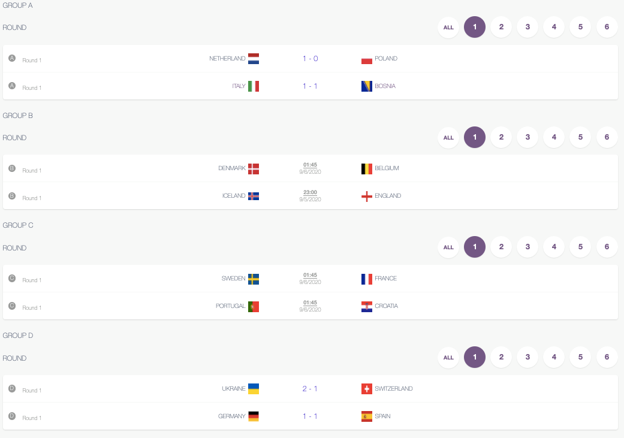Show ALL rounds for Group B
This screenshot has height=438, width=624.
point(448,137)
